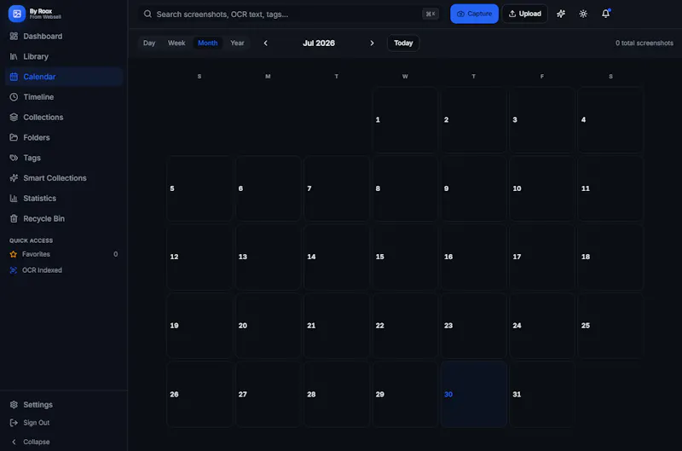Click the OCR Indexed scan icon
The image size is (682, 451).
click(x=14, y=270)
